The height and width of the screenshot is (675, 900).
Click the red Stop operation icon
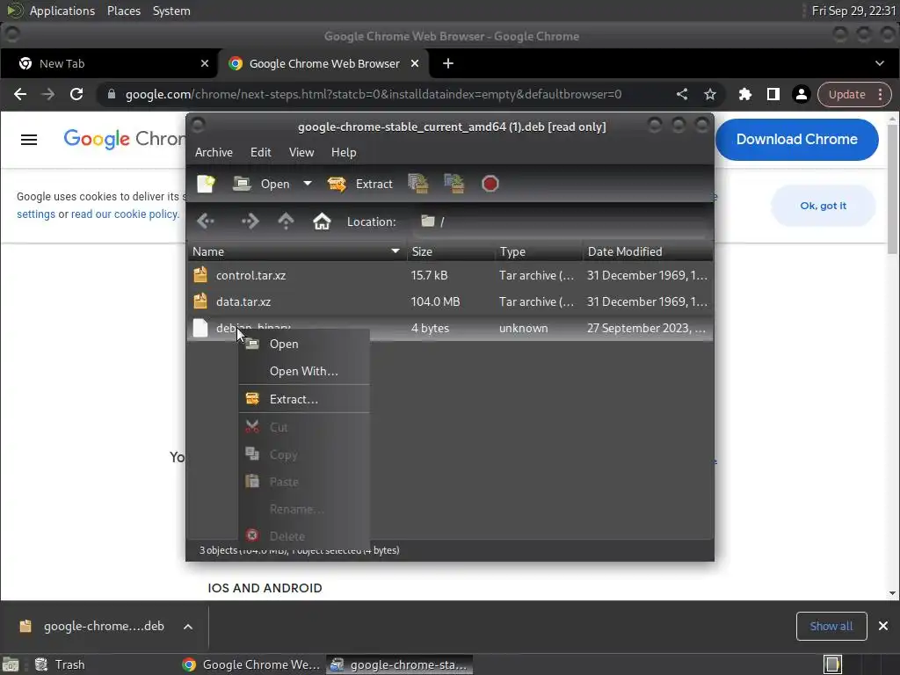(490, 184)
